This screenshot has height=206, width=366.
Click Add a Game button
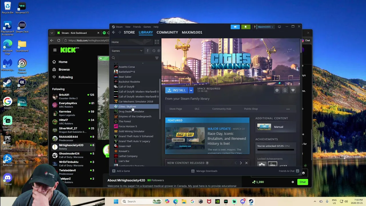(x=121, y=171)
